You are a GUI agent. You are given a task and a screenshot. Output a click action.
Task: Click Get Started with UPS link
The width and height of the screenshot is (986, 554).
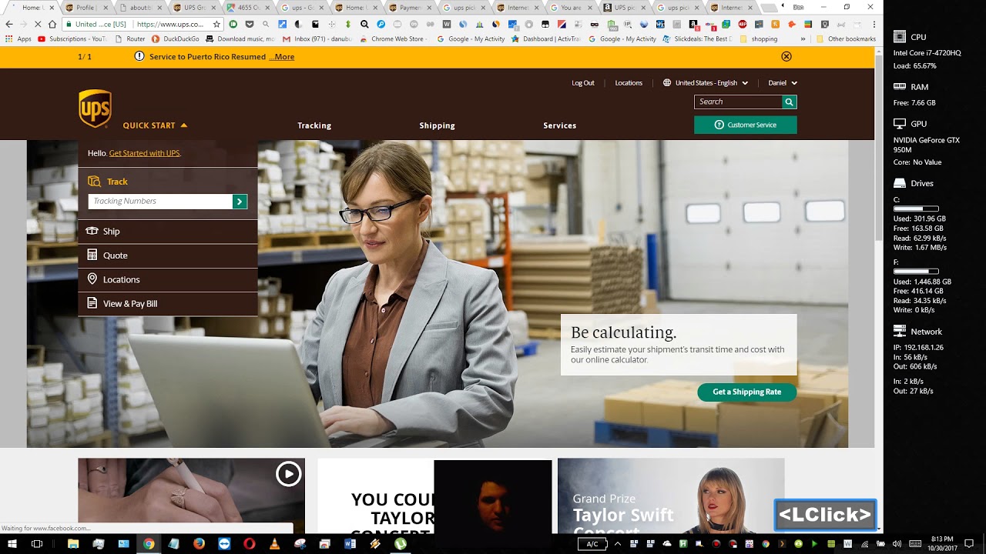[145, 153]
